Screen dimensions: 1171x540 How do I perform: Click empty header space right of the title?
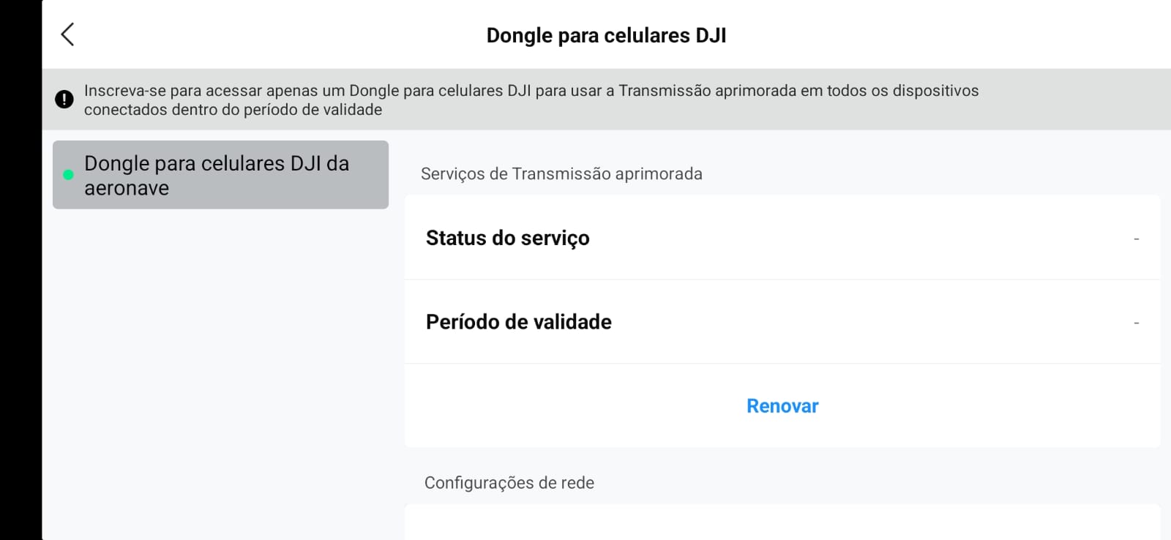[x=951, y=35]
